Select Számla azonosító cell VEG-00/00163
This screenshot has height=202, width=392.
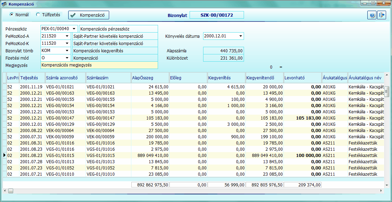coord(66,93)
